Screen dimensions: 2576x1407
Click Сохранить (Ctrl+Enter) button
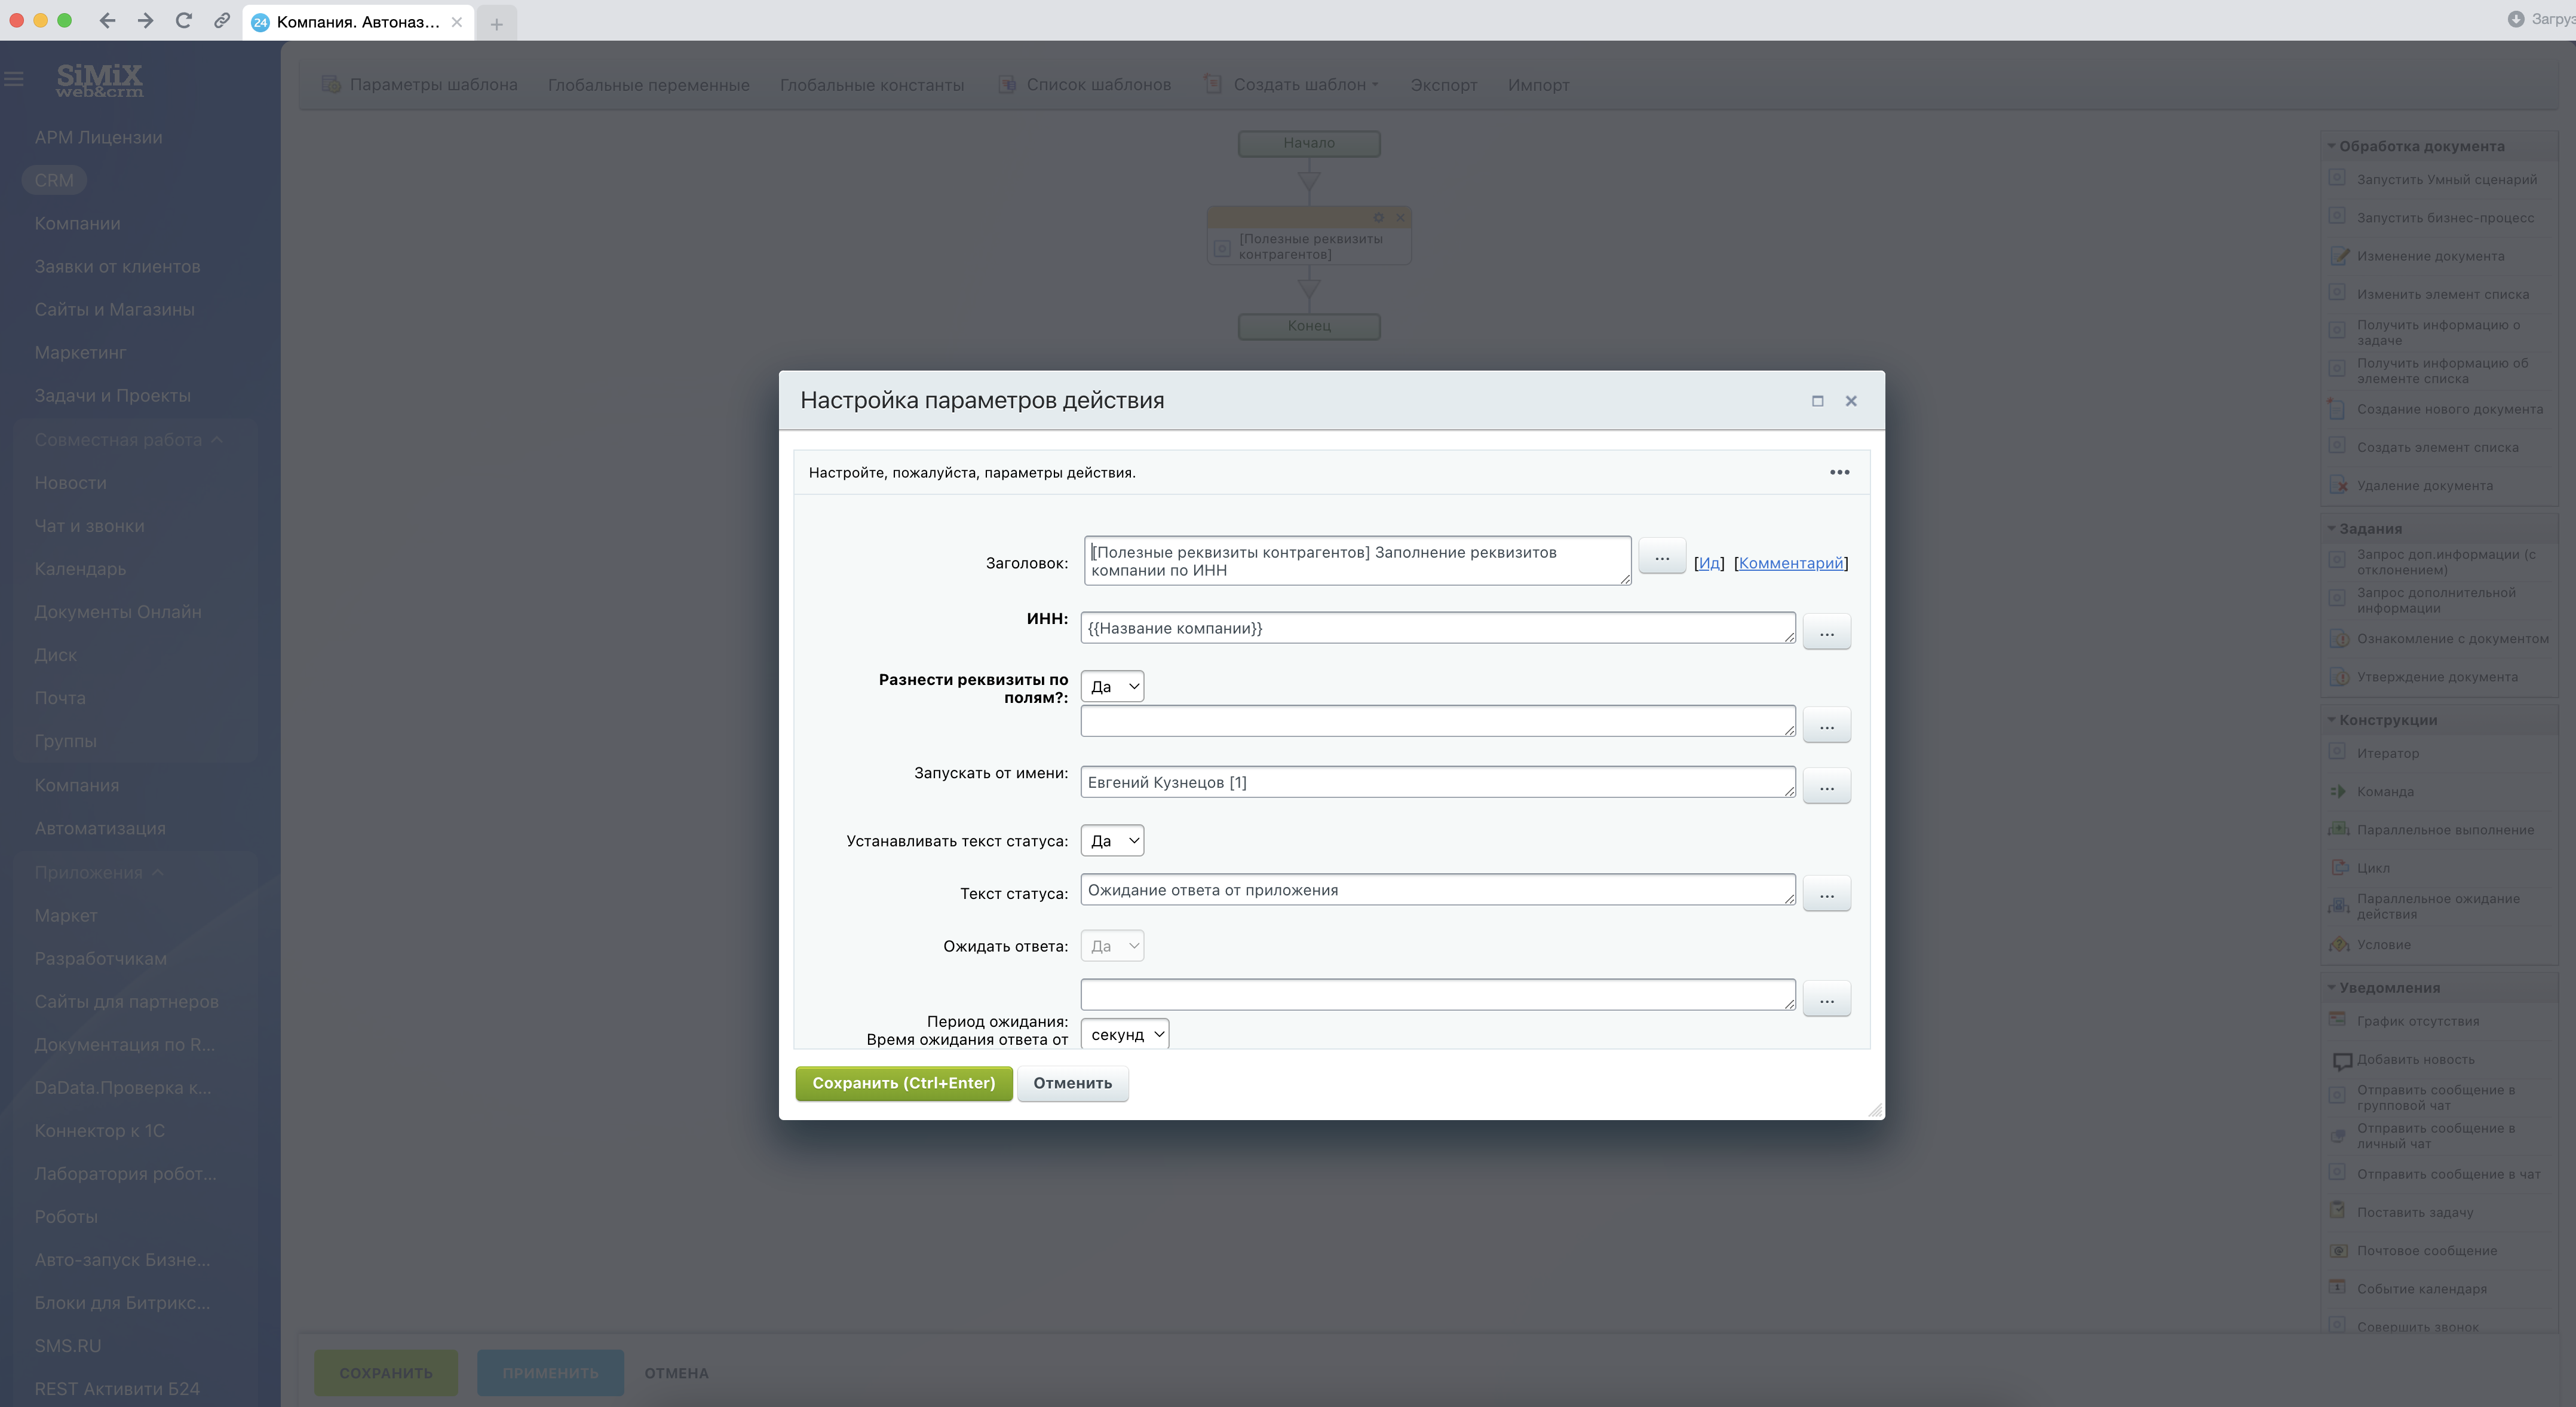point(903,1083)
